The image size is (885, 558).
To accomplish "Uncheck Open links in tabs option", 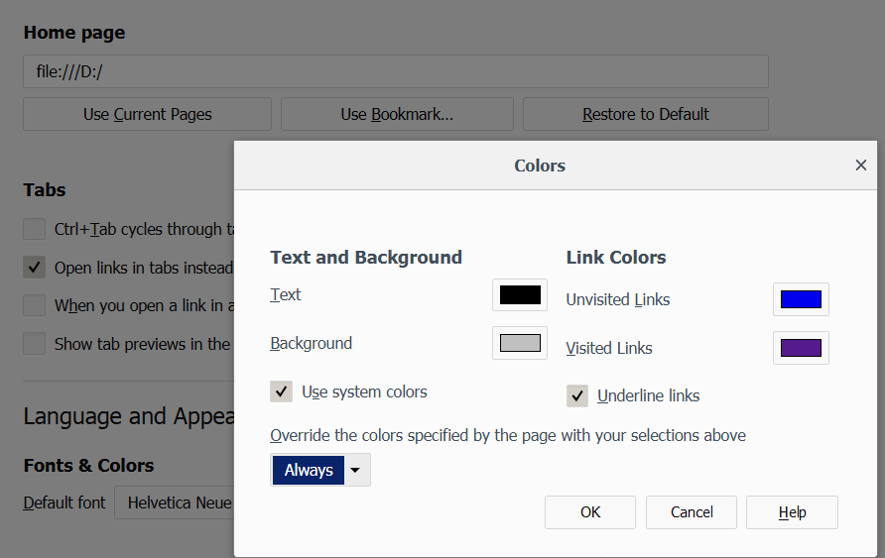I will click(x=35, y=268).
